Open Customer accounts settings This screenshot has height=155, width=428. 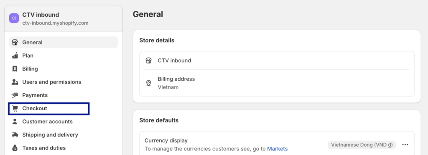(x=64, y=122)
